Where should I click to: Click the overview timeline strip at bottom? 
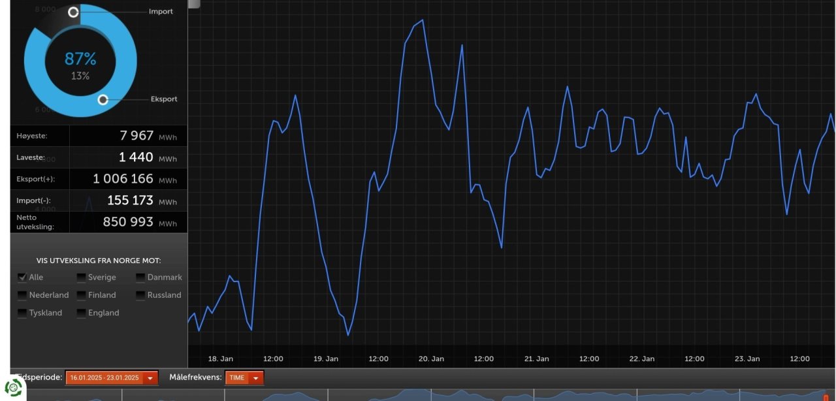coord(431,394)
